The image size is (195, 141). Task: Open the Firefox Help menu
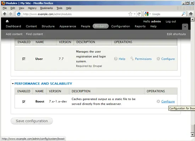[x=69, y=8]
